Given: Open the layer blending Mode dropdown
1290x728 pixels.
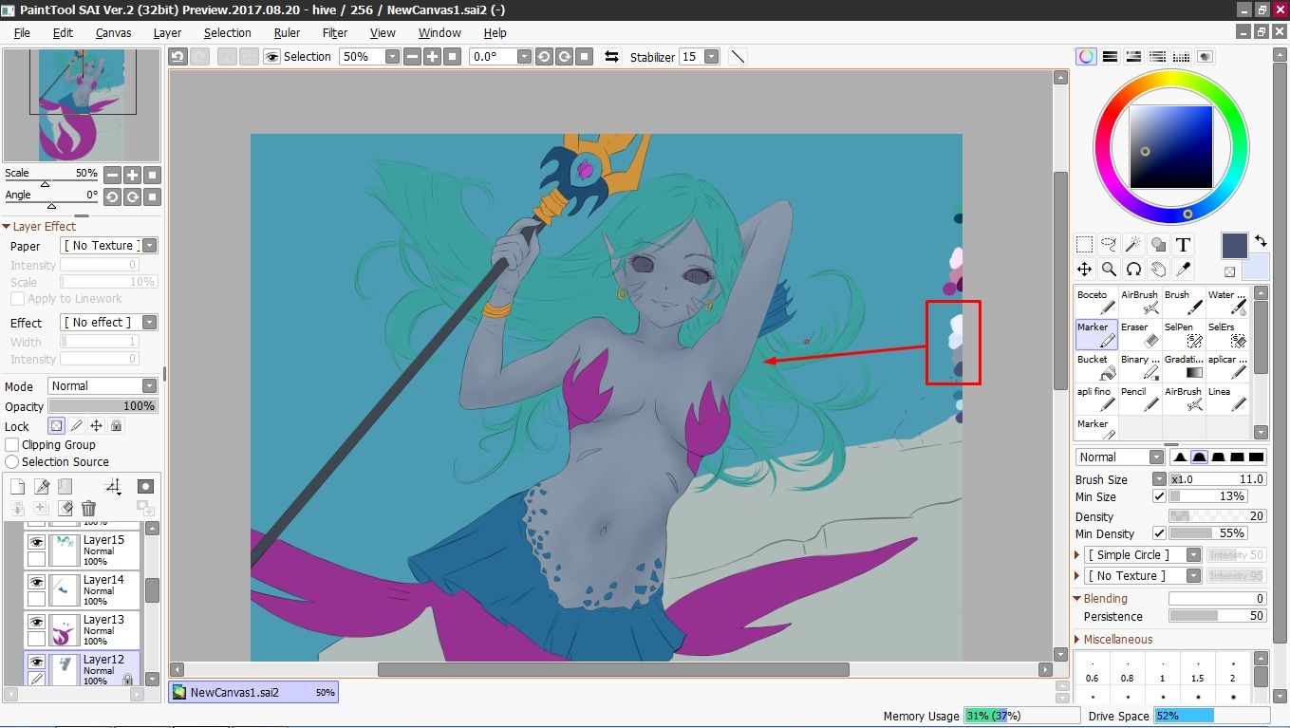Looking at the screenshot, I should coord(149,386).
